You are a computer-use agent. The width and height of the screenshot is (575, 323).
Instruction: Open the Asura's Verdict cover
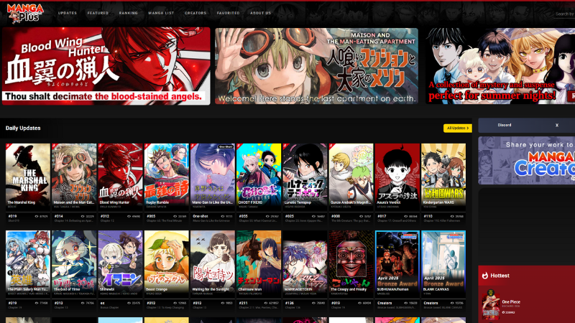397,177
